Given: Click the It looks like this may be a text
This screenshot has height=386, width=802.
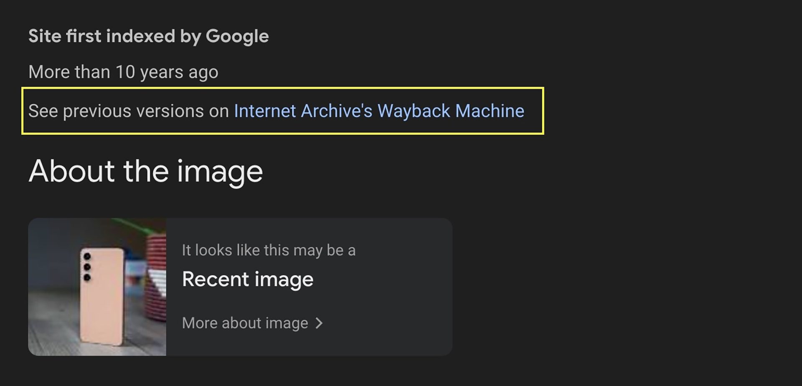Looking at the screenshot, I should pyautogui.click(x=269, y=250).
